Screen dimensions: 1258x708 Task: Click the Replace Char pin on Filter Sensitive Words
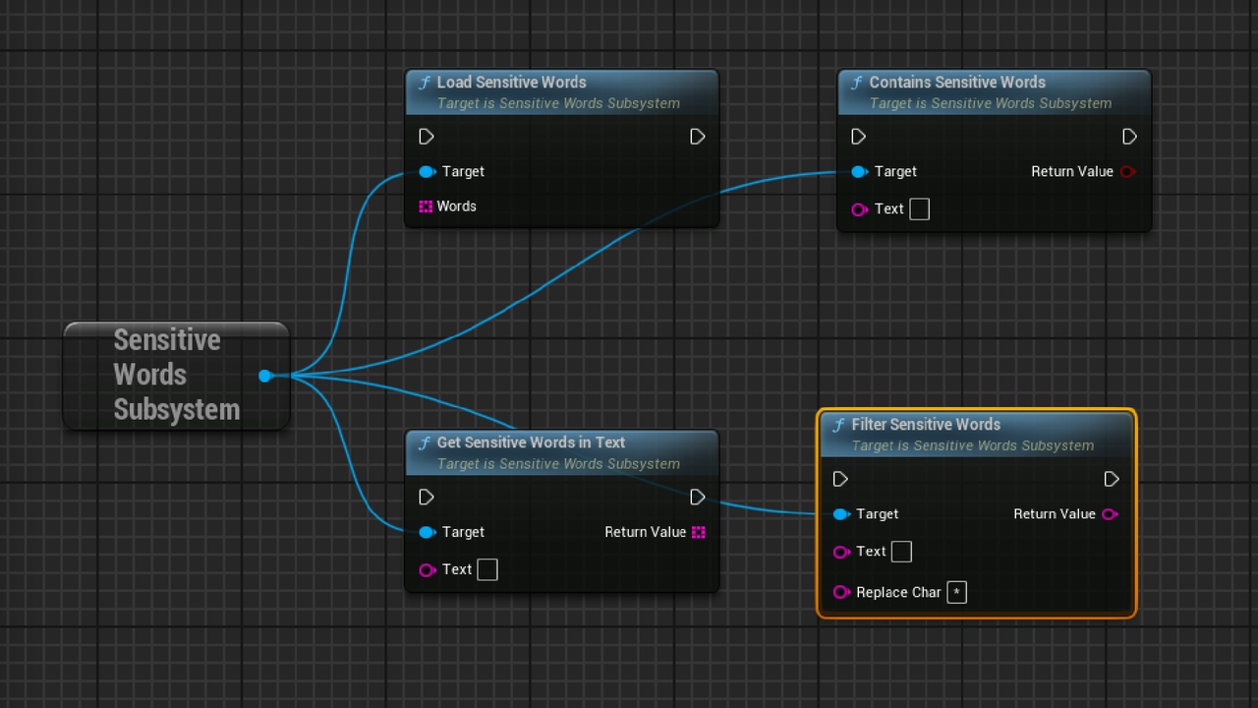click(841, 592)
